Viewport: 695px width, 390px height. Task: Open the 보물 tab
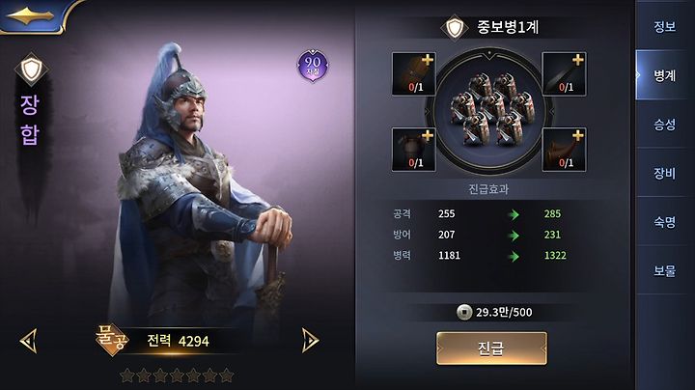[664, 271]
